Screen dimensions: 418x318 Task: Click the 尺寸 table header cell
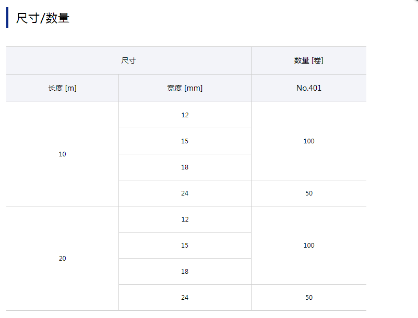[x=128, y=60]
